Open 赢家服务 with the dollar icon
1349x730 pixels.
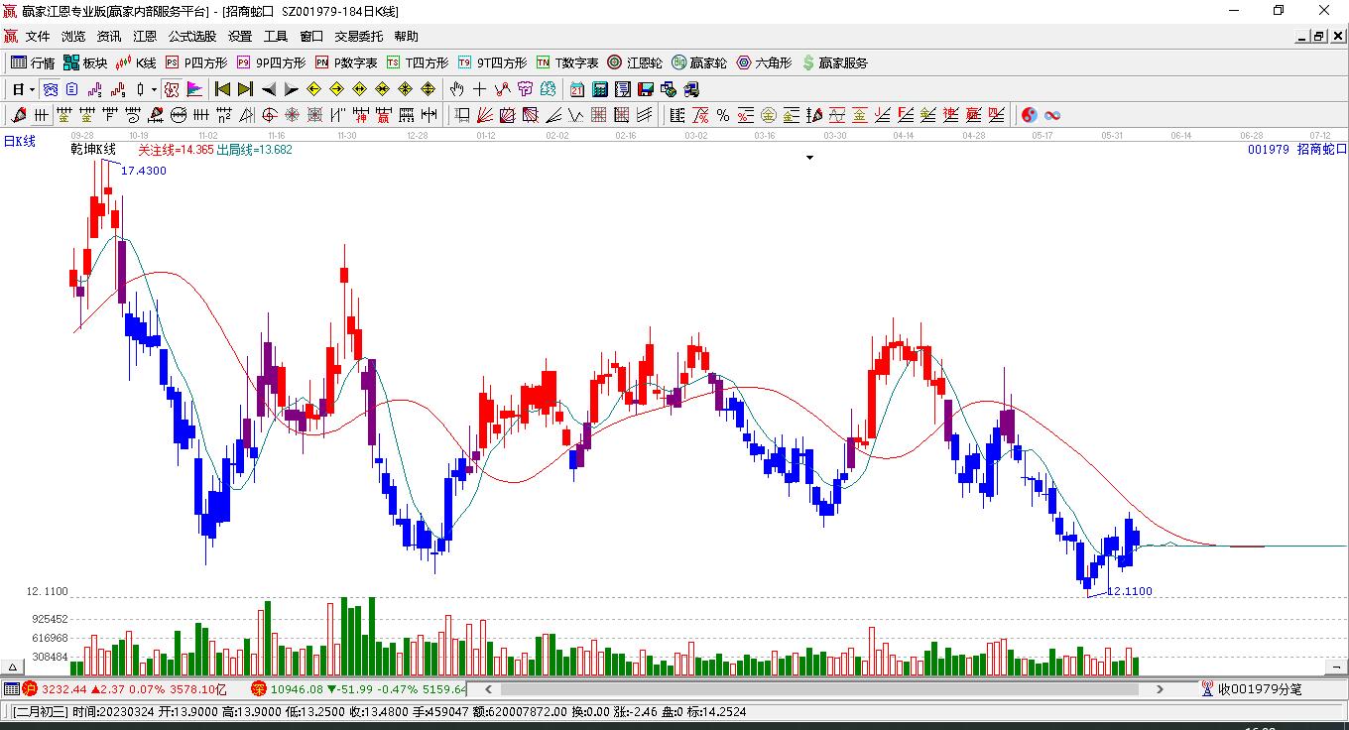(x=835, y=62)
